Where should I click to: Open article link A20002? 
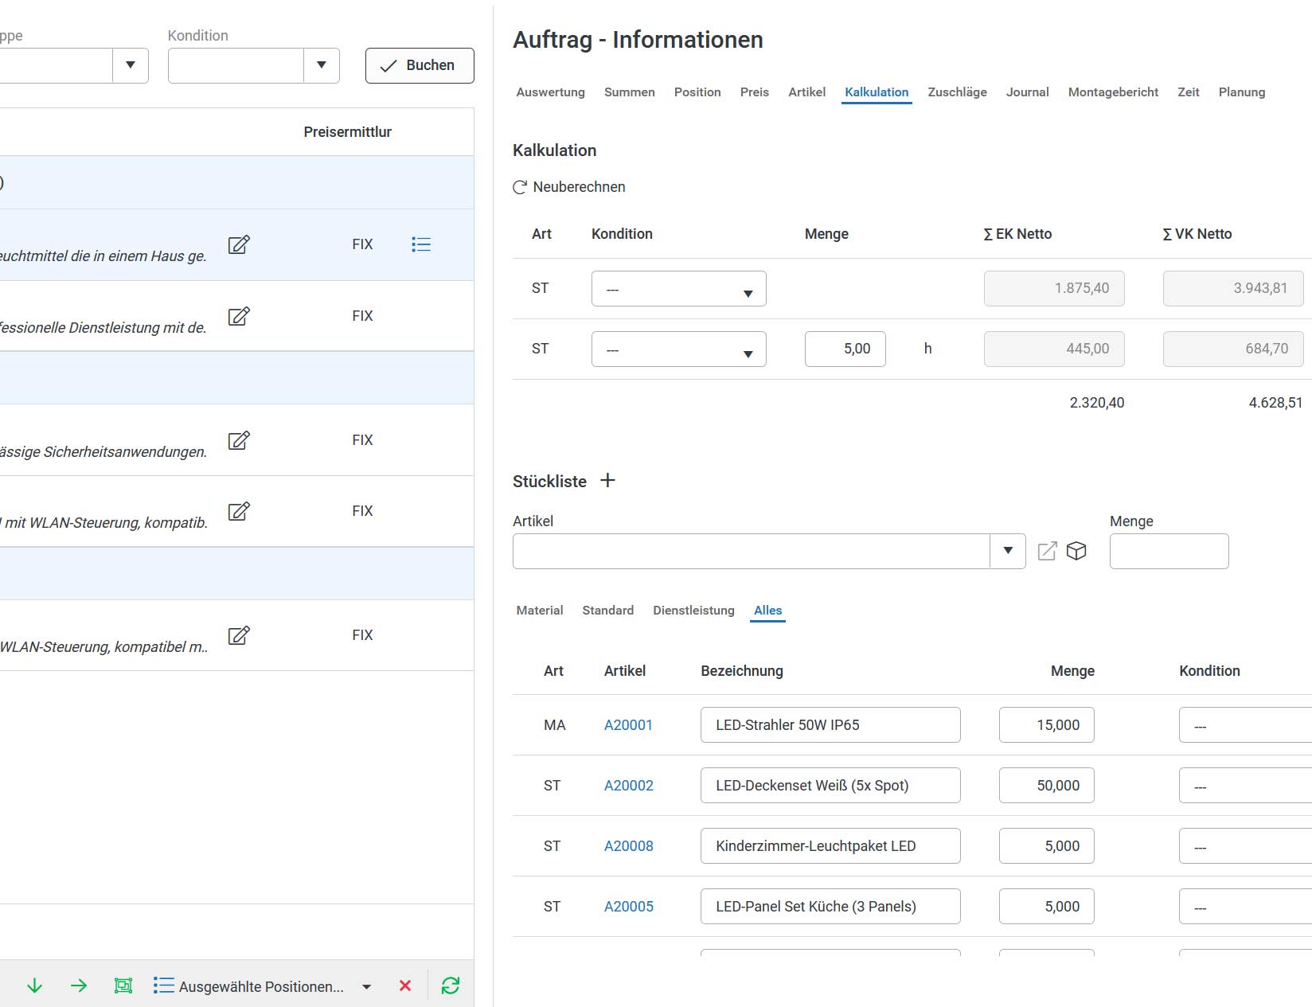629,786
